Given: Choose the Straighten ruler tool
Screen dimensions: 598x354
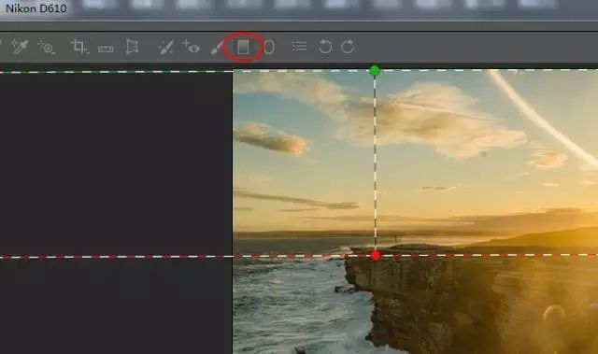Looking at the screenshot, I should click(x=106, y=49).
